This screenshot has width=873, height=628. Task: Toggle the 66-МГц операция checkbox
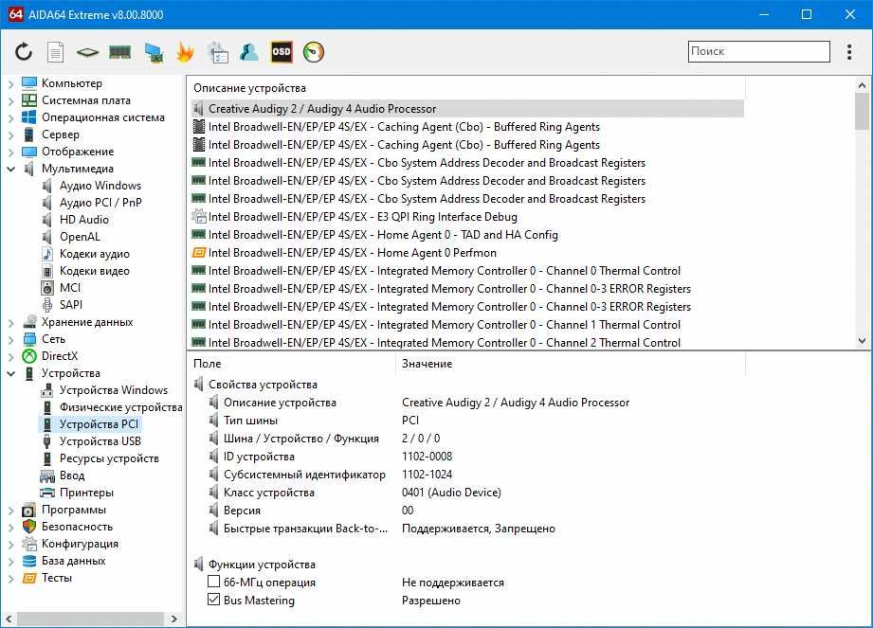point(214,582)
